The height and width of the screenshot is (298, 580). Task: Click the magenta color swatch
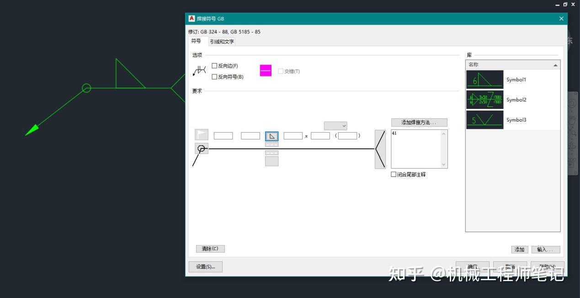(265, 70)
